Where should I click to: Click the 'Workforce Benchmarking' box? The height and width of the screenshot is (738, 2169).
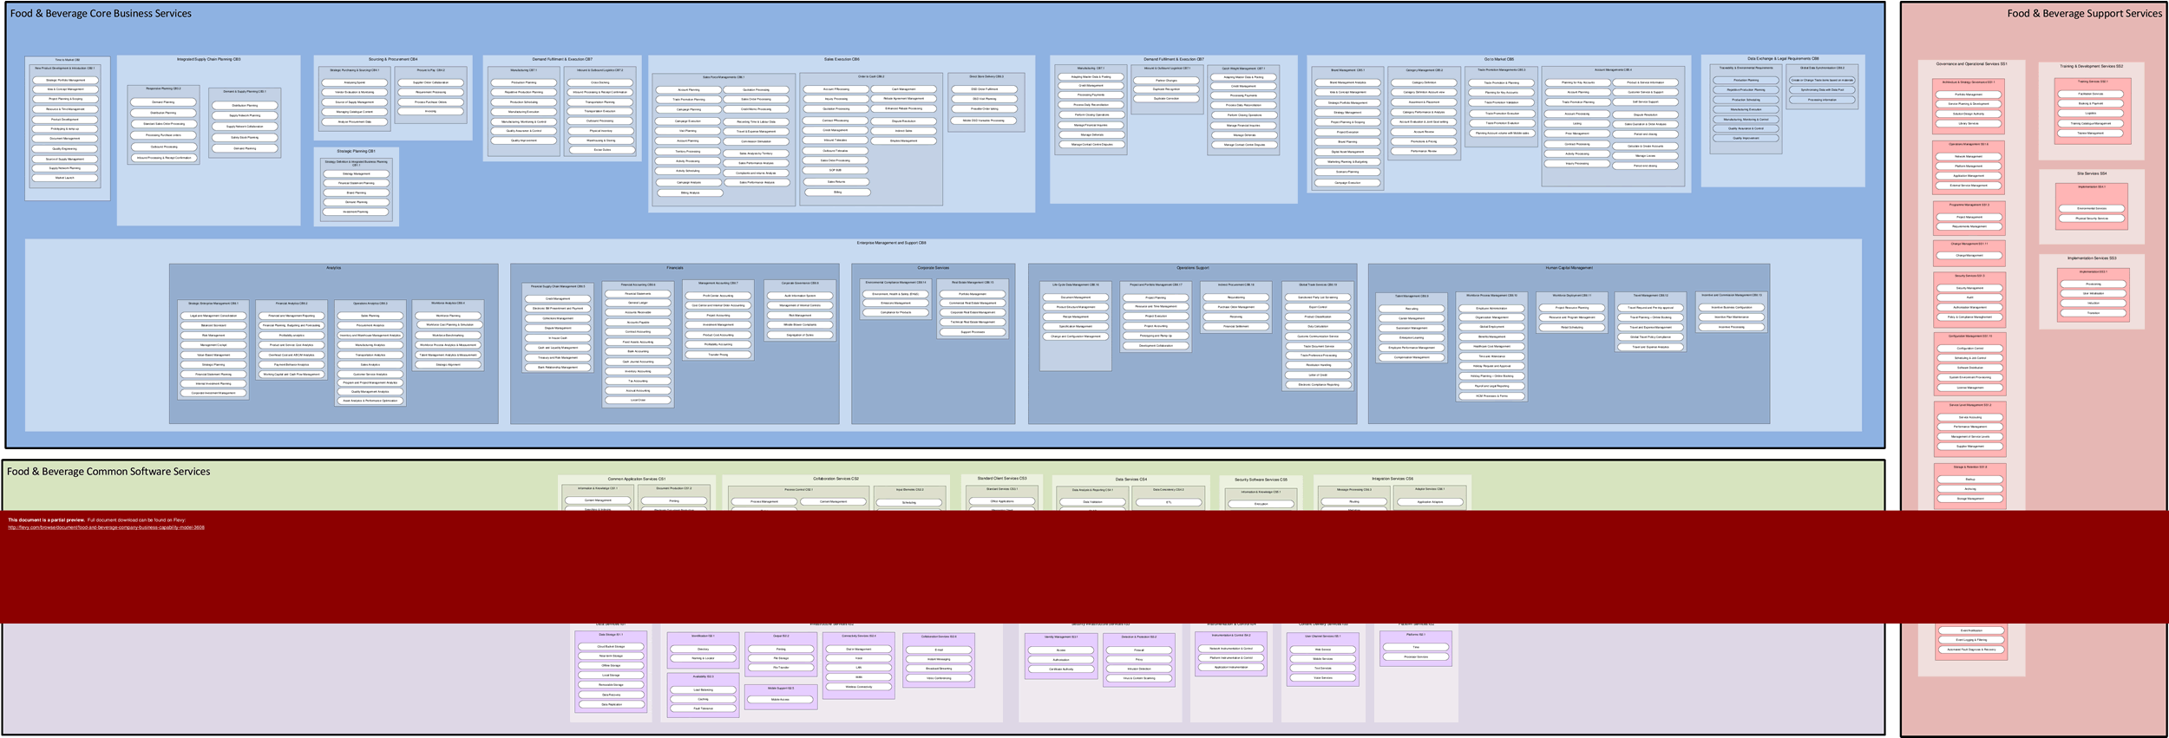(449, 335)
